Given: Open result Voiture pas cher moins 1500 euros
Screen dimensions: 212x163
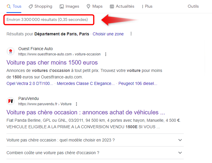Looking at the screenshot, I should click(x=52, y=62).
